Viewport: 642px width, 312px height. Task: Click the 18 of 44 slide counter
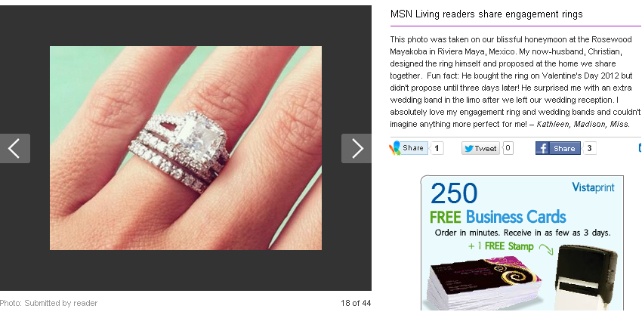click(x=356, y=303)
